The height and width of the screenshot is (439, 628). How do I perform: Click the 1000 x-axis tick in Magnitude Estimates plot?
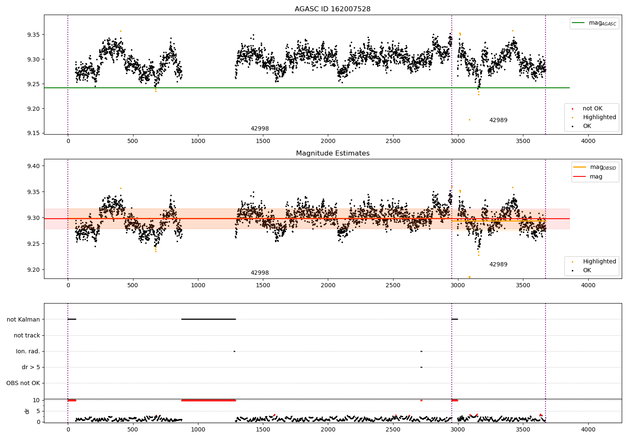click(198, 285)
